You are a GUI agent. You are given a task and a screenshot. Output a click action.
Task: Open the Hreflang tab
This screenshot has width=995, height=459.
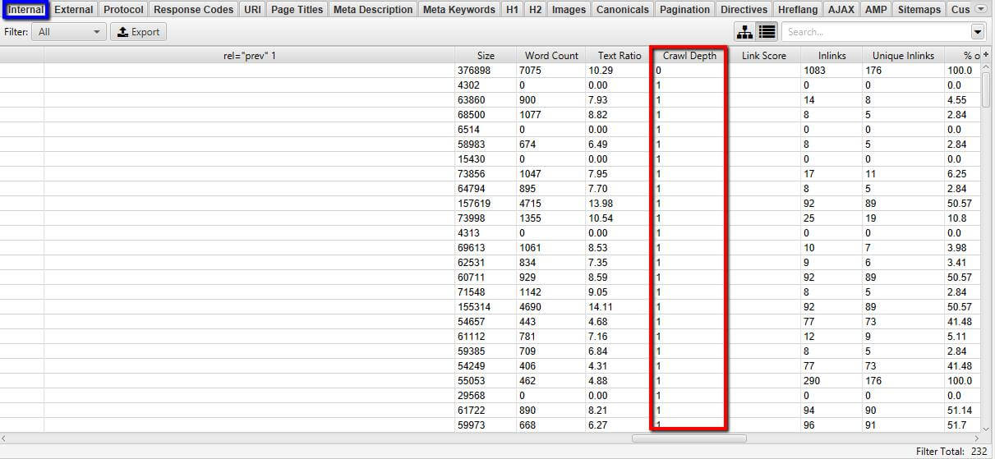(799, 10)
